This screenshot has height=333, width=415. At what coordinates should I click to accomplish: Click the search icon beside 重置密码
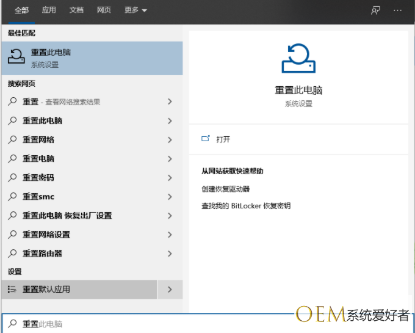tap(12, 177)
